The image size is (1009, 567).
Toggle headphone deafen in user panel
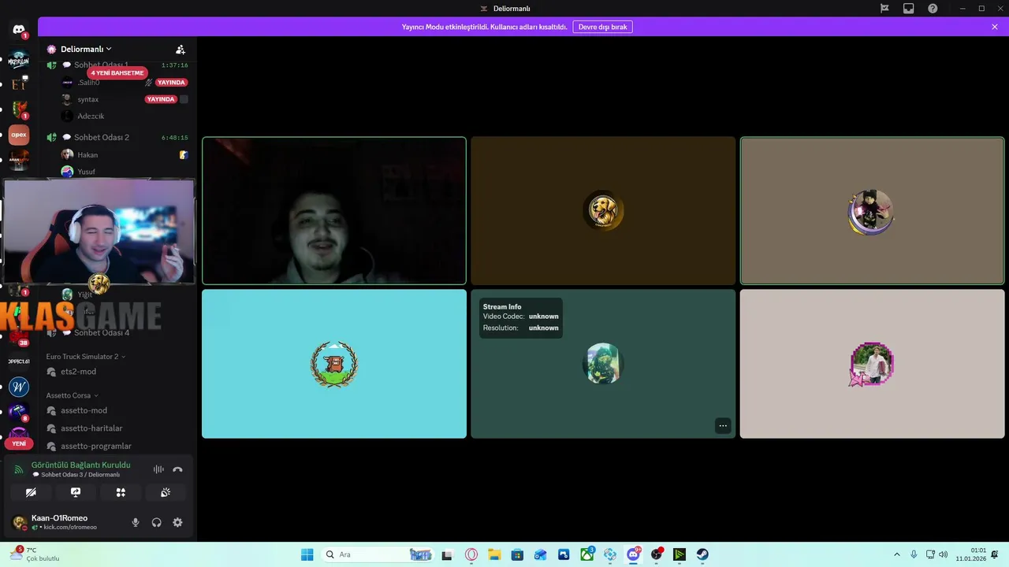156,522
